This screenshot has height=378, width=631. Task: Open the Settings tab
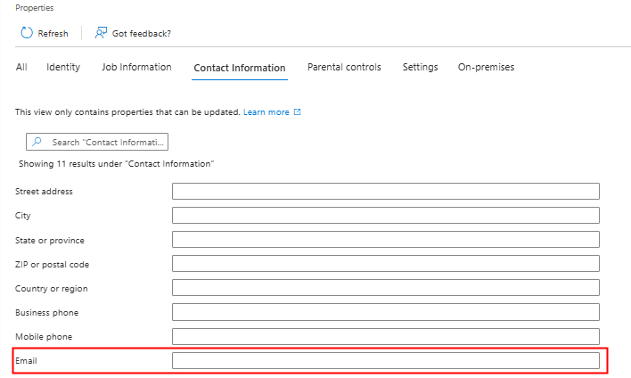[420, 68]
